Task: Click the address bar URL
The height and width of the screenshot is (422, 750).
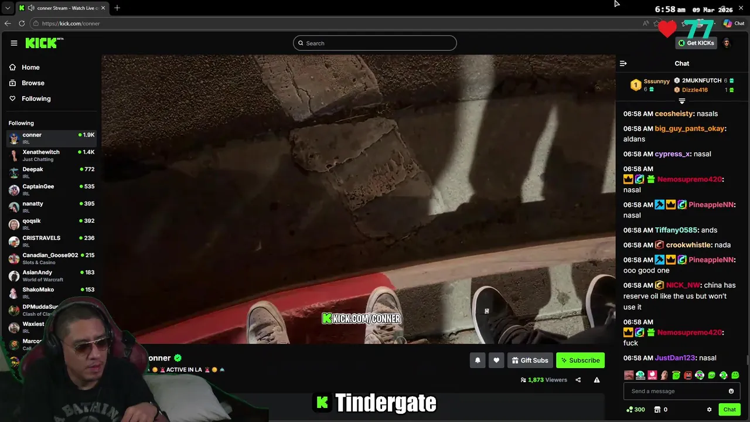Action: (71, 23)
